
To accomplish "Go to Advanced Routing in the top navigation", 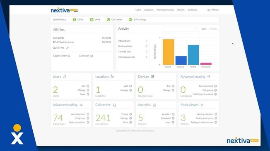I will 165,10.
